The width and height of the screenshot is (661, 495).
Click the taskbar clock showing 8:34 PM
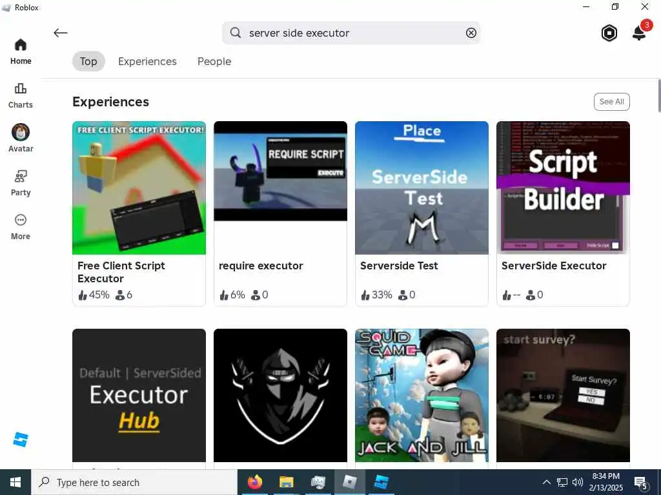[606, 482]
